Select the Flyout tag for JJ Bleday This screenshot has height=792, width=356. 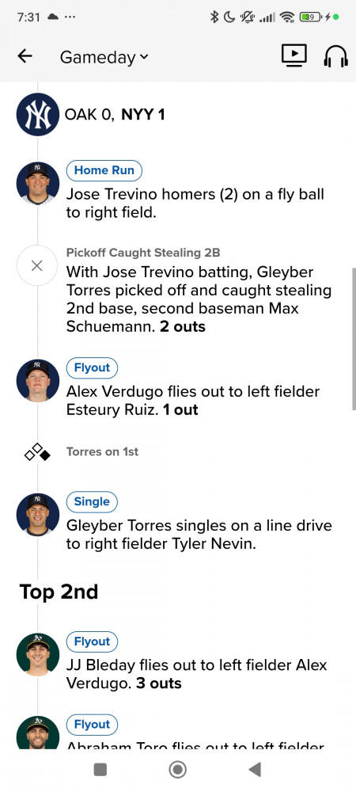tap(92, 642)
